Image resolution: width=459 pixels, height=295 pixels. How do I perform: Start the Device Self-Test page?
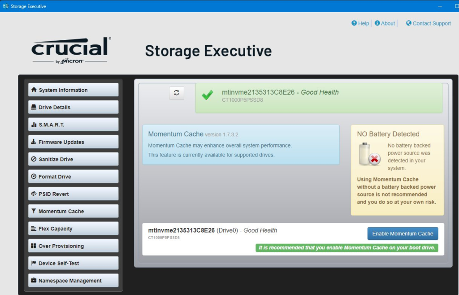74,263
